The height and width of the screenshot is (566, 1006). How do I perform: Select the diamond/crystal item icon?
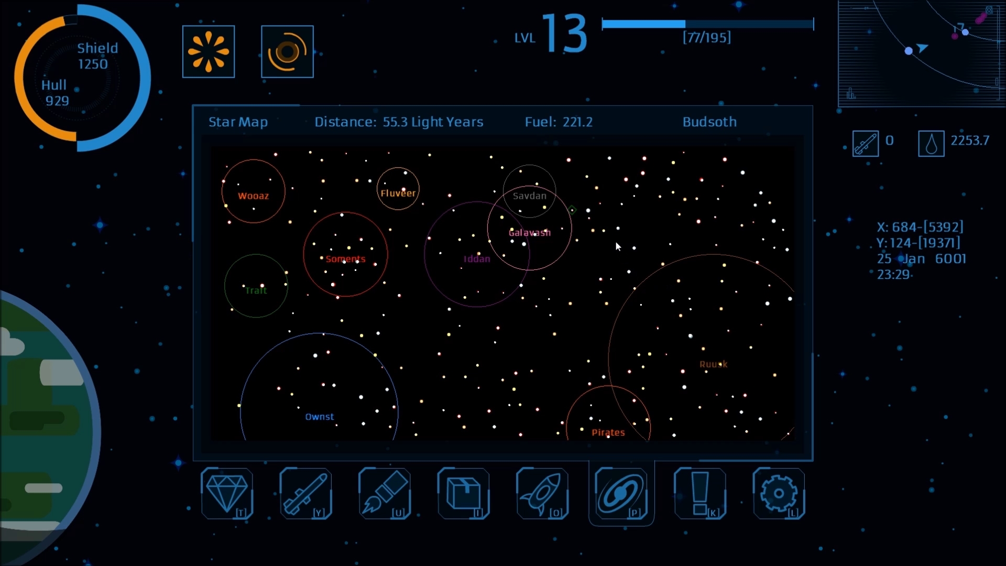pos(227,494)
